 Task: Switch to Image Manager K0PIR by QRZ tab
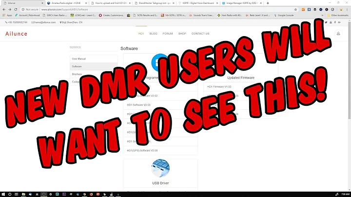[242, 3]
